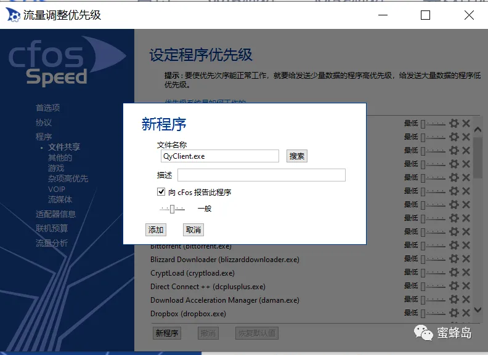Image resolution: width=488 pixels, height=355 pixels.
Task: Click 'Direct Connect ++ (dcplusplus.exe)' row text
Action: tap(208, 286)
